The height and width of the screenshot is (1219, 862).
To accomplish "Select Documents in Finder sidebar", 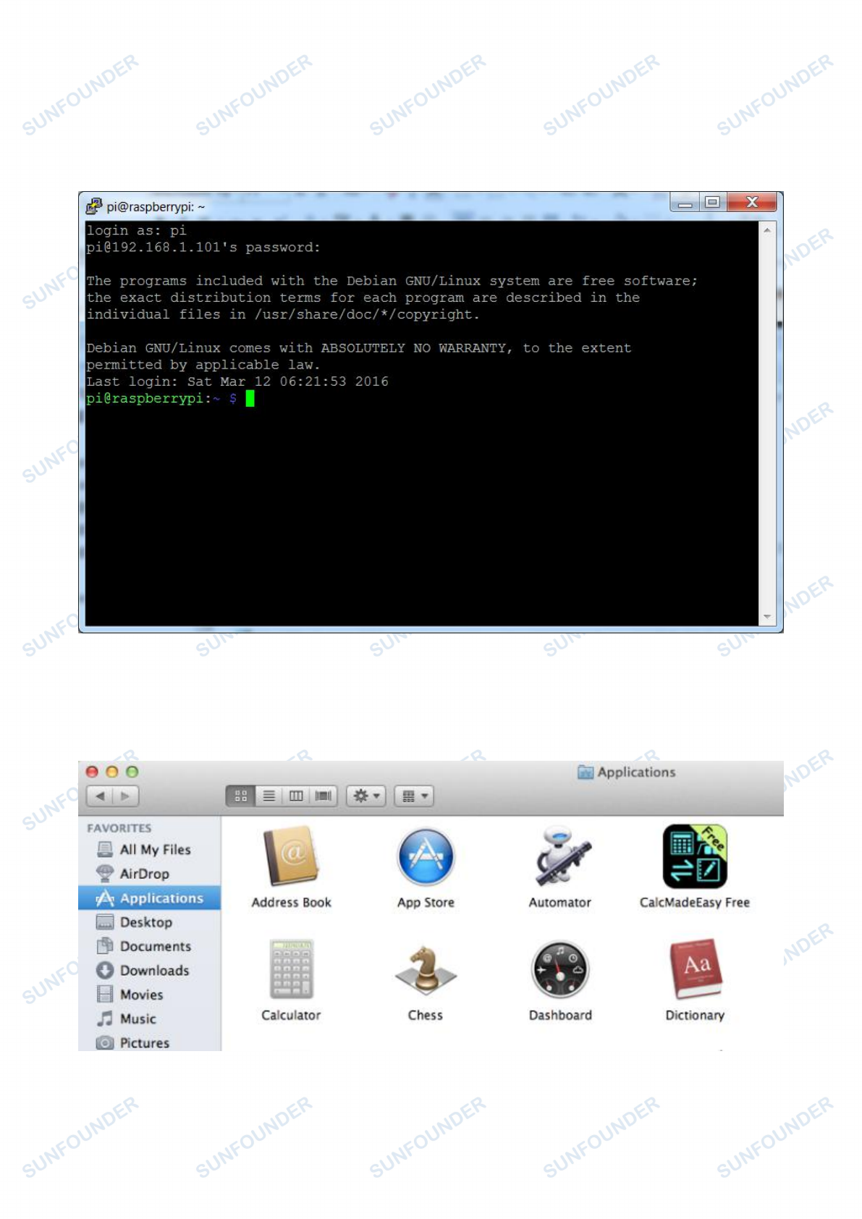I will (x=155, y=947).
